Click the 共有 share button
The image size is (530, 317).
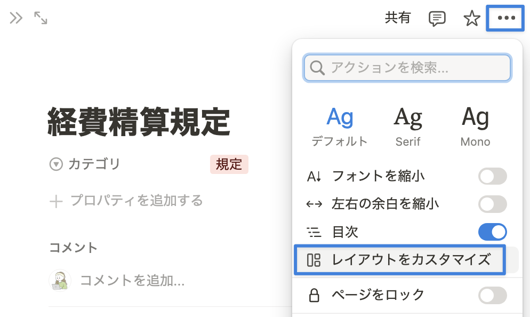(x=398, y=18)
